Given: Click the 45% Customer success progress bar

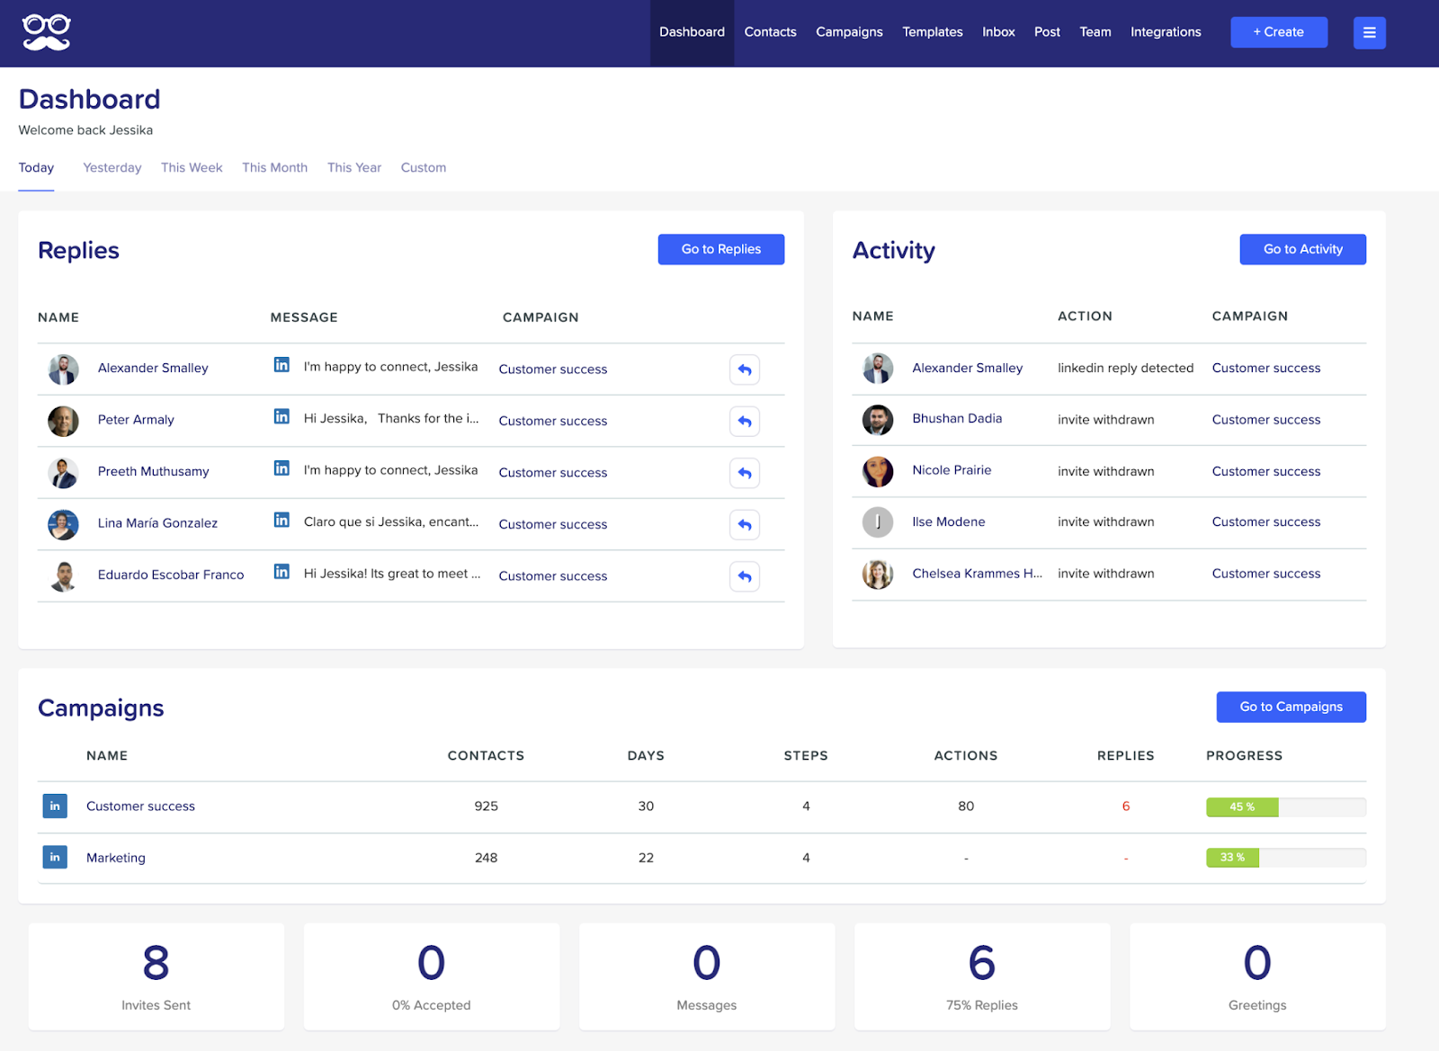Looking at the screenshot, I should click(1285, 807).
